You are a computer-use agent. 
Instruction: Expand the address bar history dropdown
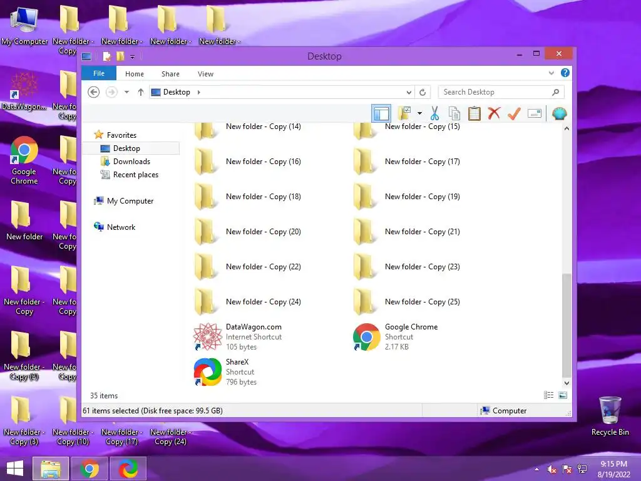pyautogui.click(x=409, y=92)
